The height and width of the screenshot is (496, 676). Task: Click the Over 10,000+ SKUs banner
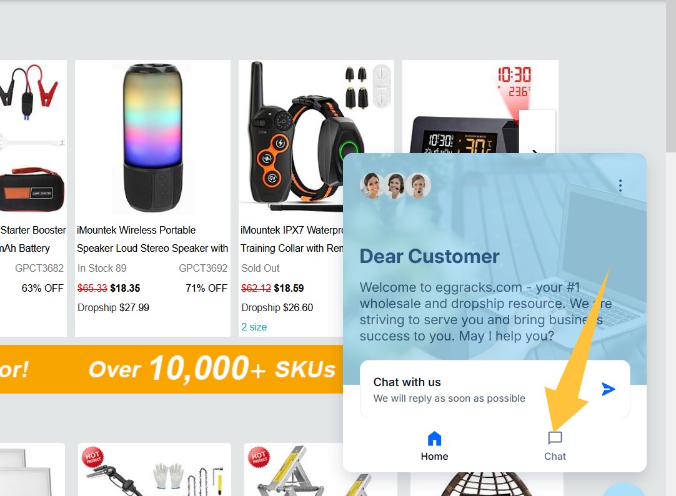pyautogui.click(x=172, y=369)
